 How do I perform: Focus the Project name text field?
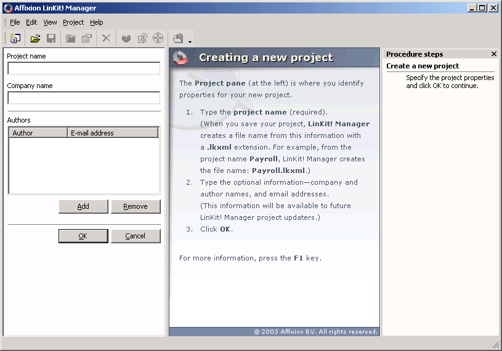(x=83, y=68)
